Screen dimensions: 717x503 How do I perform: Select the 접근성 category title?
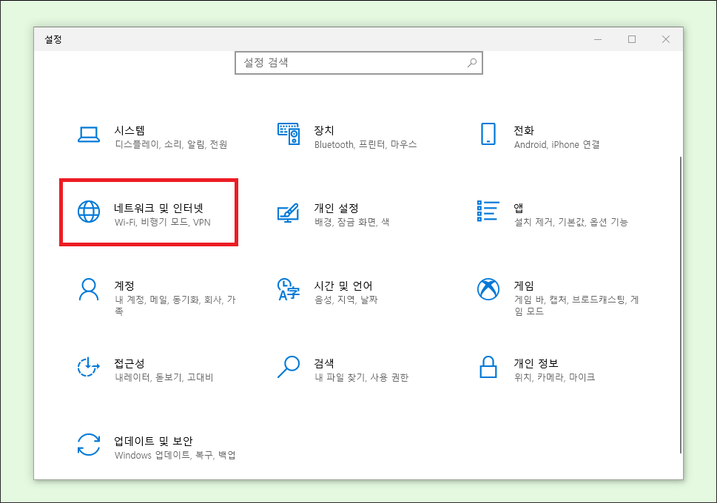[130, 363]
